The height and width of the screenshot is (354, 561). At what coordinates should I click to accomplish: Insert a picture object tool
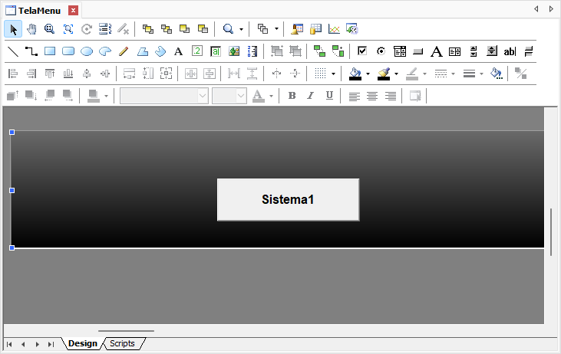(x=234, y=51)
